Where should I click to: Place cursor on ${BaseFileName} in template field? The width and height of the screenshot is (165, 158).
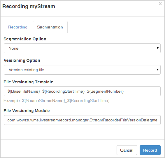pos(24,91)
